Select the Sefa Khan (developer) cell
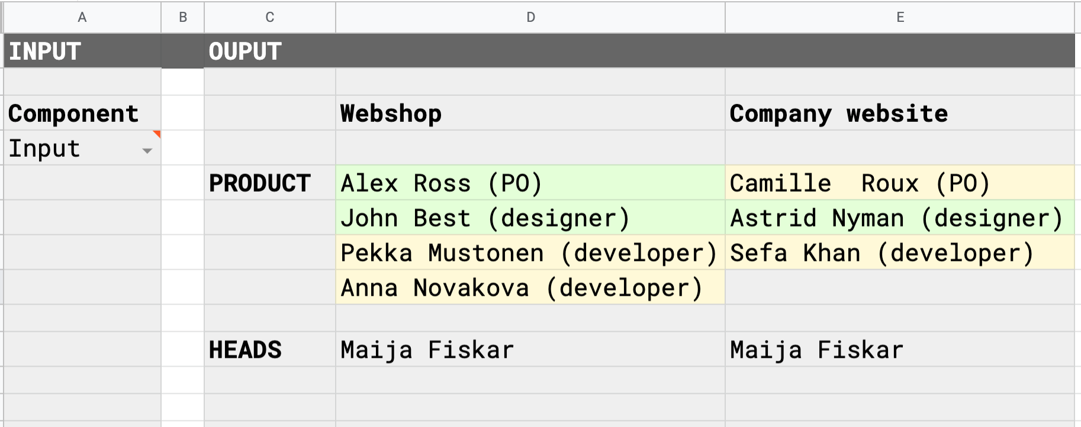The width and height of the screenshot is (1081, 427). (900, 253)
